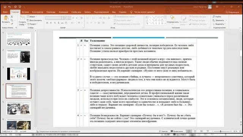The height and width of the screenshot is (137, 243).
Task: Switch to the Слайд-шоу tab
Action: (x=76, y=12)
